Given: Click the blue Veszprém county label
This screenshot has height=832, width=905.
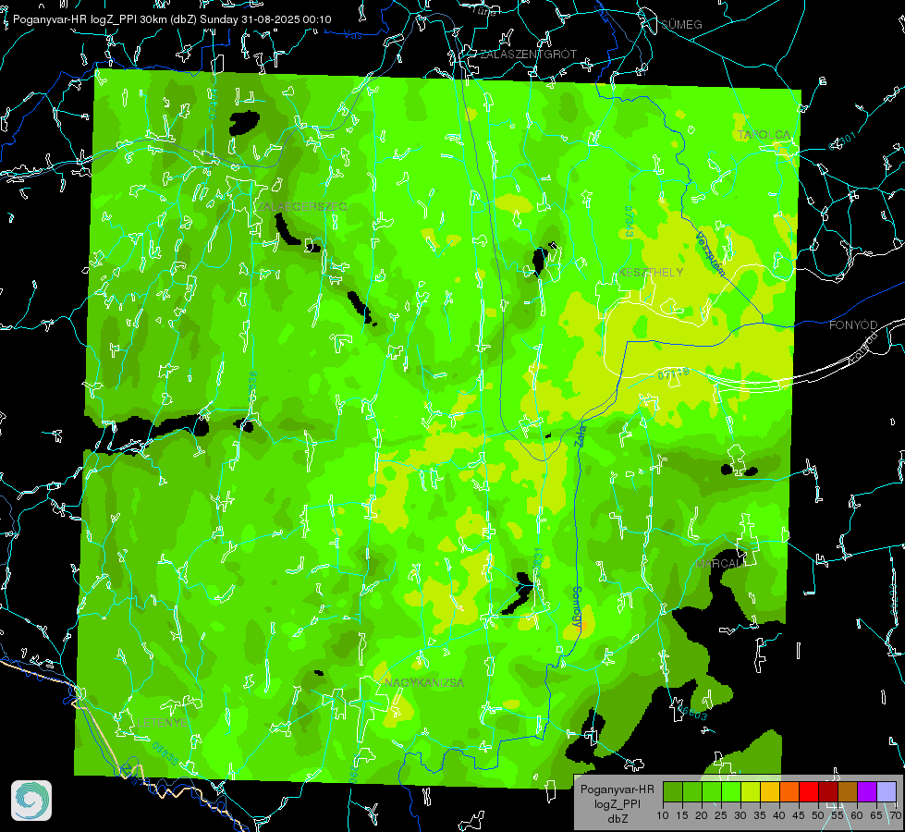Looking at the screenshot, I should 710,253.
